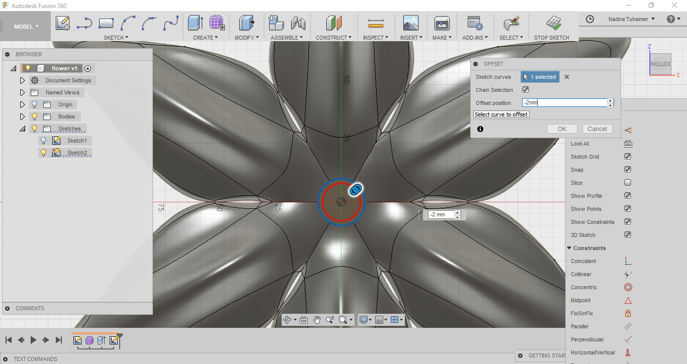Click the purple Form feature in timeline
The width and height of the screenshot is (687, 364).
tap(89, 340)
